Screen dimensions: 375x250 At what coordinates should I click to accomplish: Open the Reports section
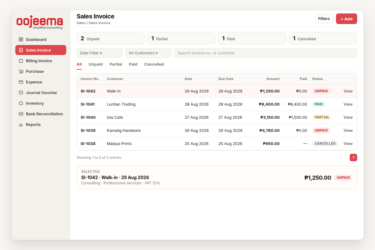[41, 124]
